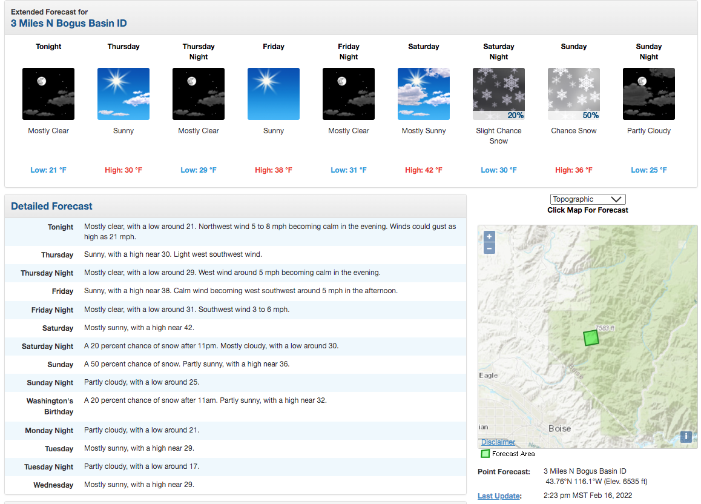Select Thursday Night's mostly clear icon
Image resolution: width=701 pixels, height=504 pixels.
click(199, 94)
